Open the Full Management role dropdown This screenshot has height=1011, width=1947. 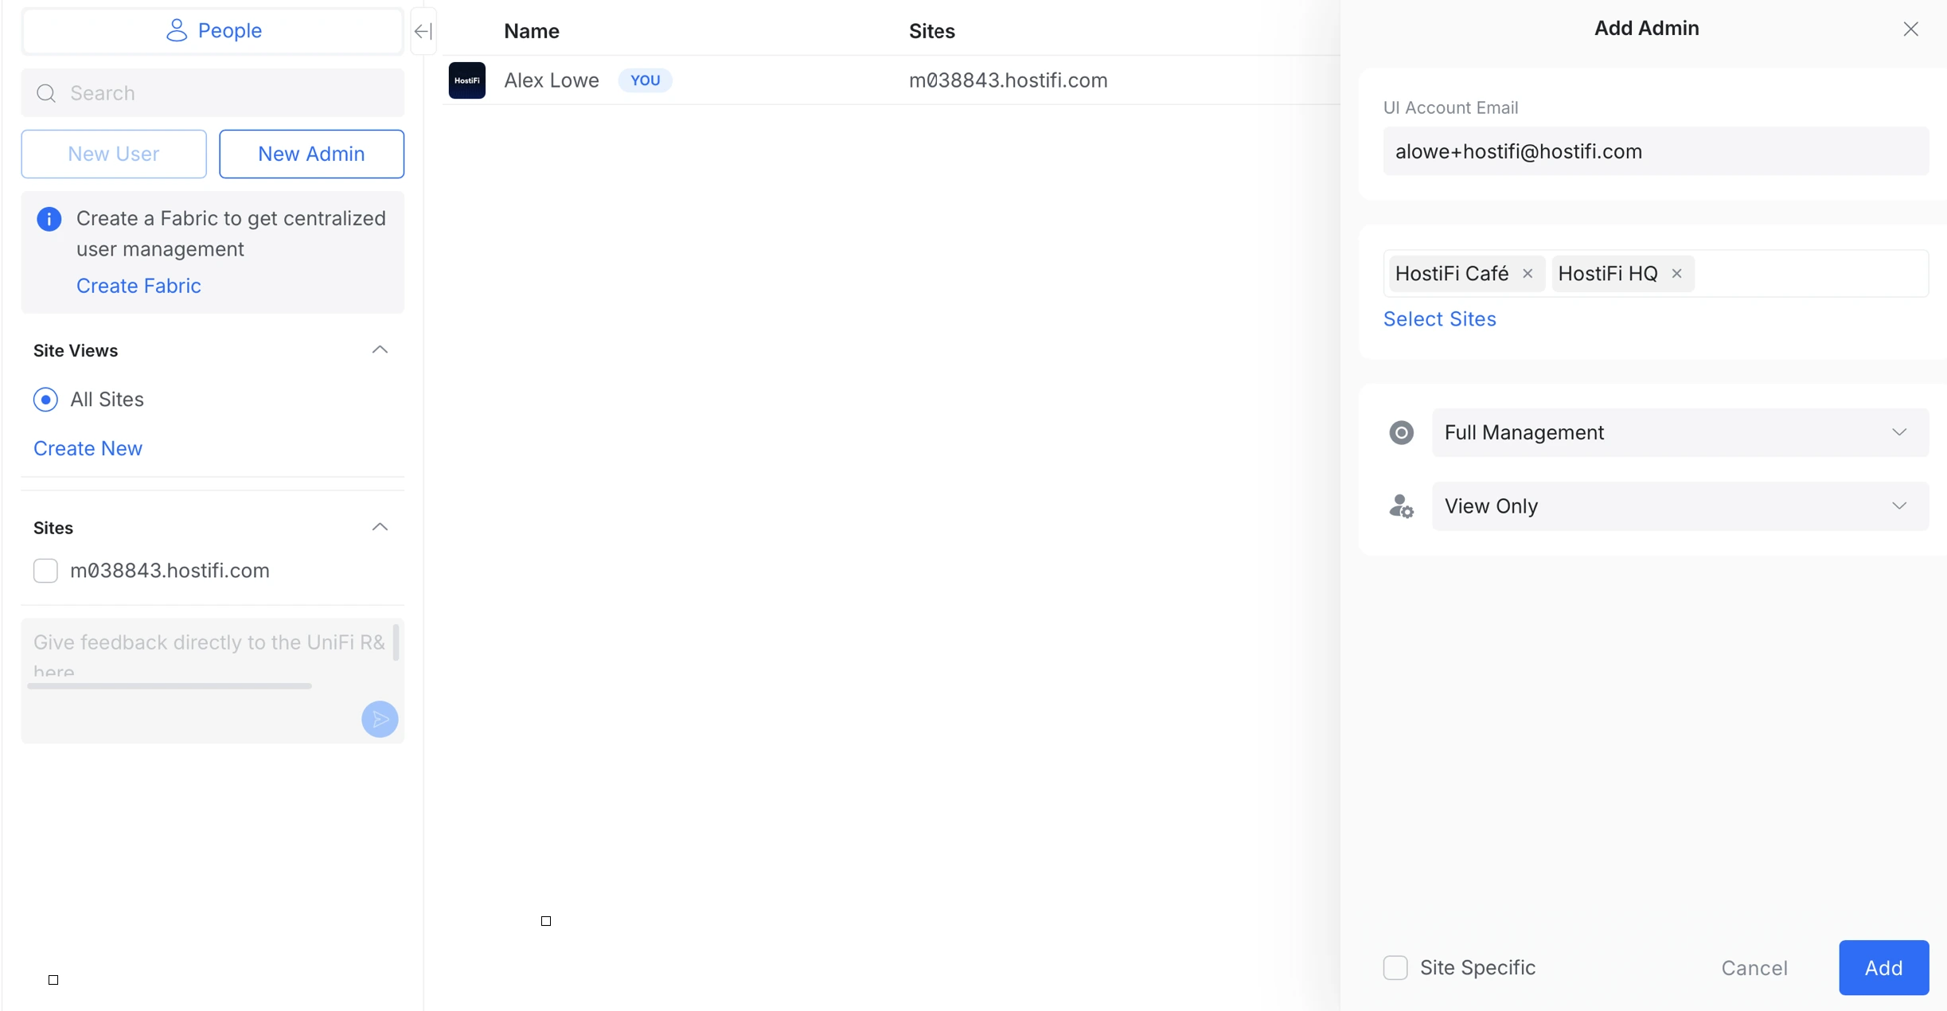click(x=1680, y=432)
